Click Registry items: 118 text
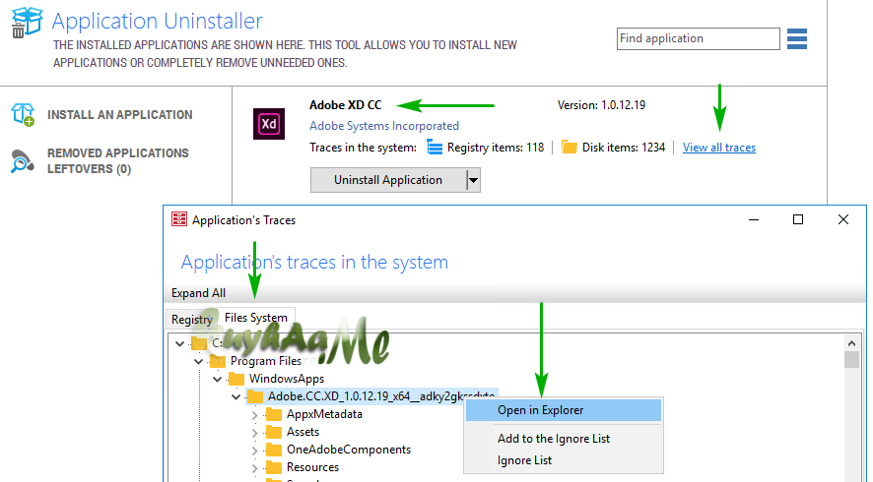 pos(496,148)
